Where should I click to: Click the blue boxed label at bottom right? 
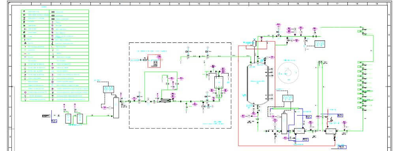342,147
